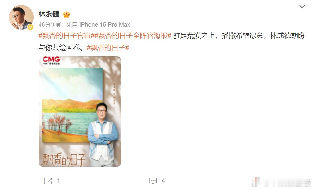Click the 飘香的日子 title text on poster
This screenshot has width=314, height=190.
tap(63, 160)
